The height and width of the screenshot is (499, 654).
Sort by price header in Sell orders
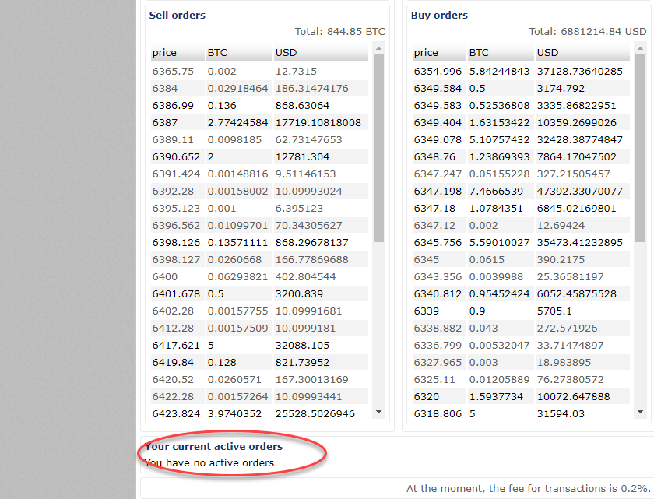(178, 53)
